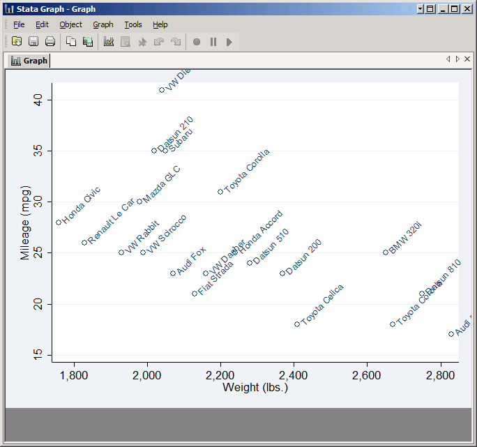Click the 1,800 x-axis tick label
The height and width of the screenshot is (447, 477).
click(x=74, y=375)
